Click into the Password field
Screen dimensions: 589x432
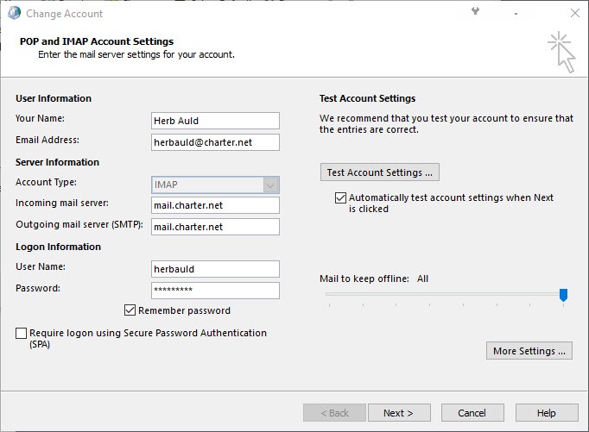coord(215,291)
